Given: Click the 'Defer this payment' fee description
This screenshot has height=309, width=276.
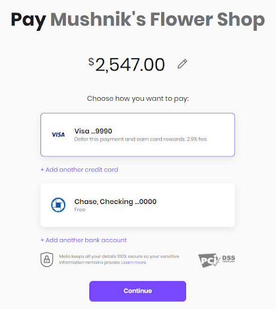Looking at the screenshot, I should pyautogui.click(x=141, y=139).
